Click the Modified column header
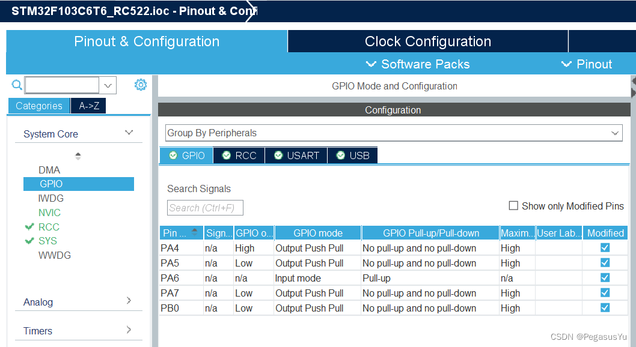 [605, 233]
